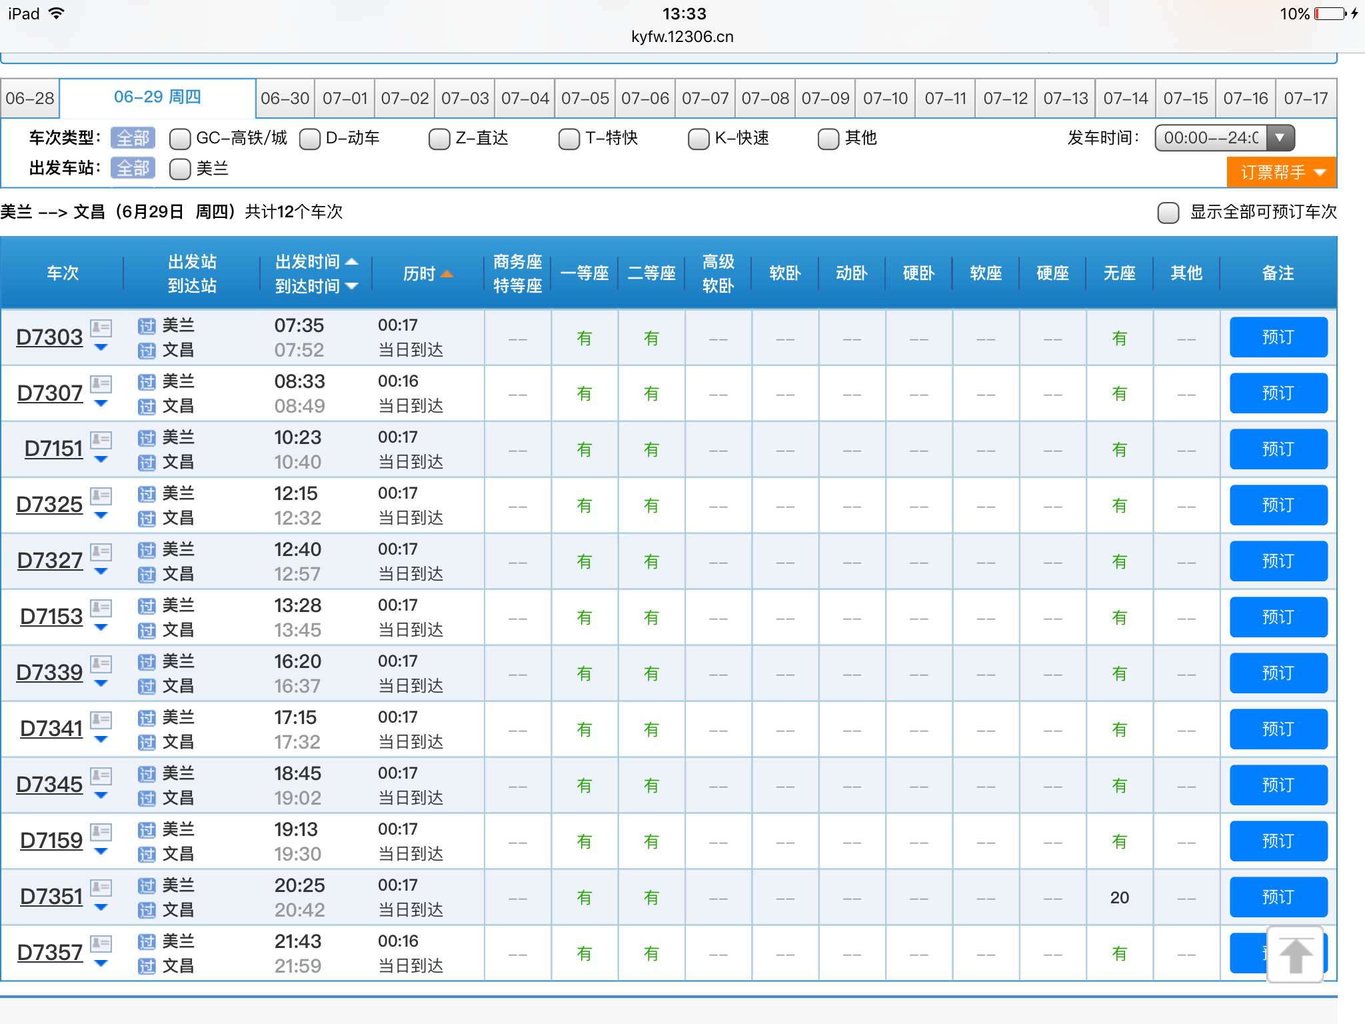Switch to the 07-01 date tab
Screen dimensions: 1365x1024
coord(345,99)
